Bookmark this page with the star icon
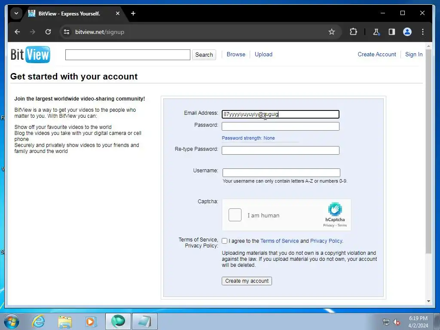 [x=332, y=32]
